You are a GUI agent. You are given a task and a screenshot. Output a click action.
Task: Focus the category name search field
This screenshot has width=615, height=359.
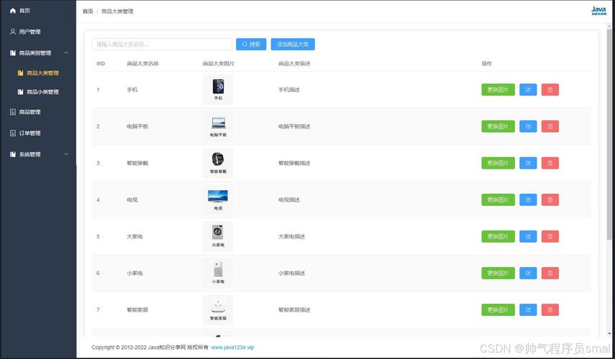[162, 45]
